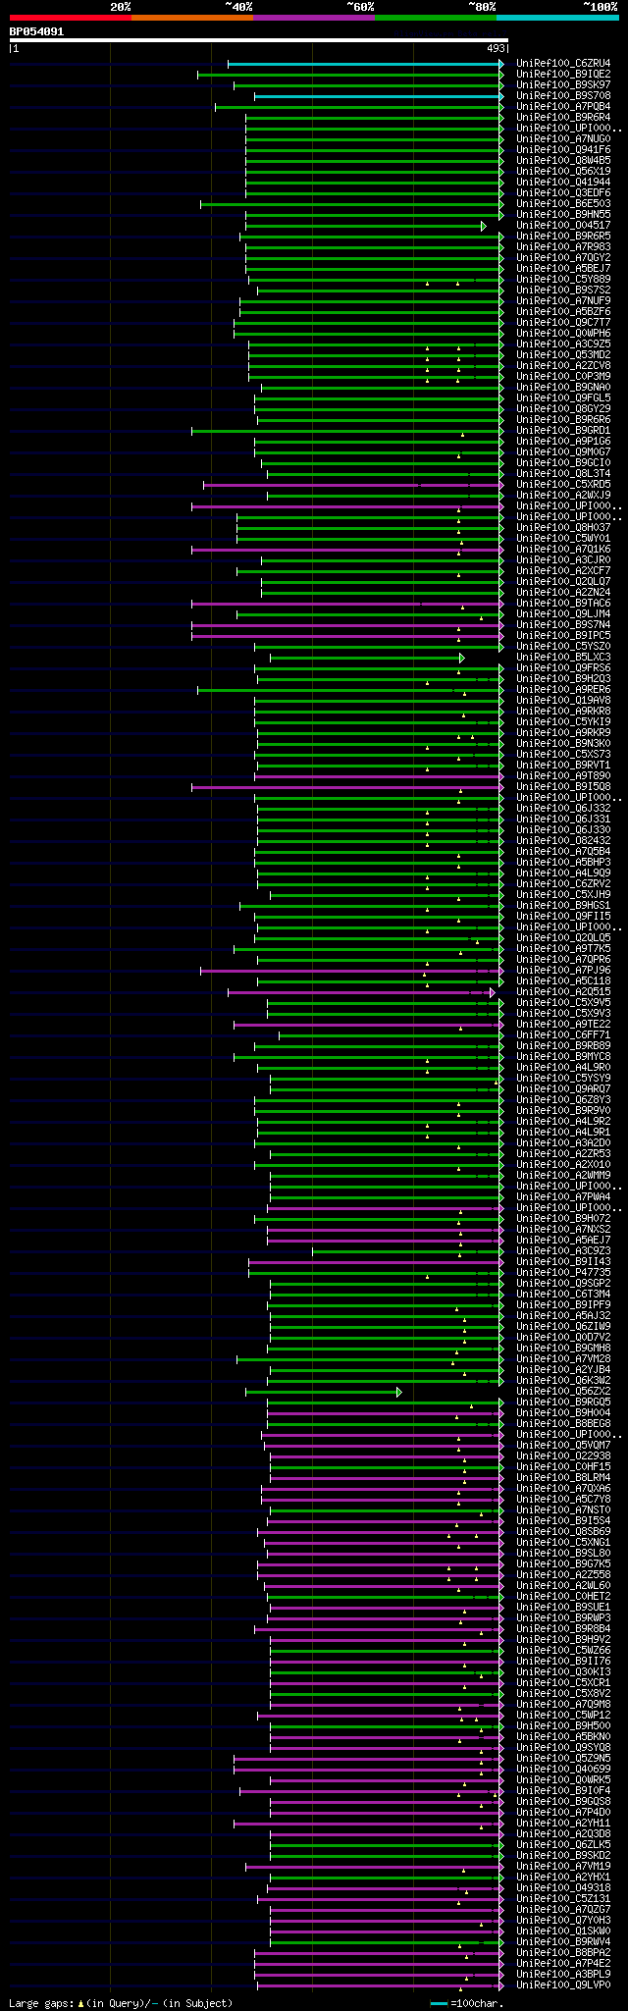
Task: Select the UniRef100_C5WY01 label
Action: click(563, 539)
